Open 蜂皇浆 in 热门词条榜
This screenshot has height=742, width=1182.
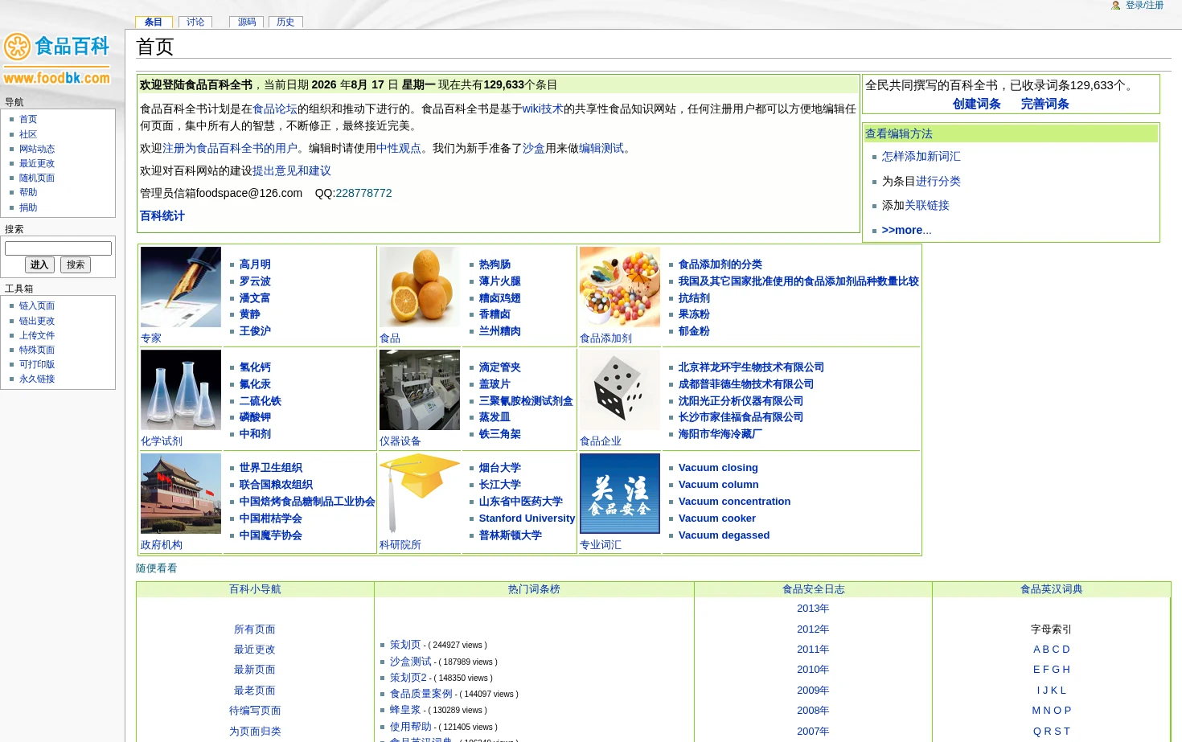coord(405,709)
